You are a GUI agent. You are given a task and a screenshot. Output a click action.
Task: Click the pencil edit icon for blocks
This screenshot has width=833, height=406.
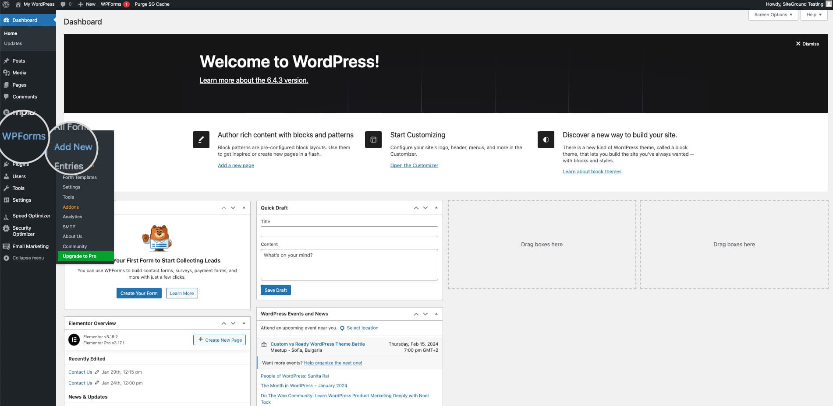point(201,140)
